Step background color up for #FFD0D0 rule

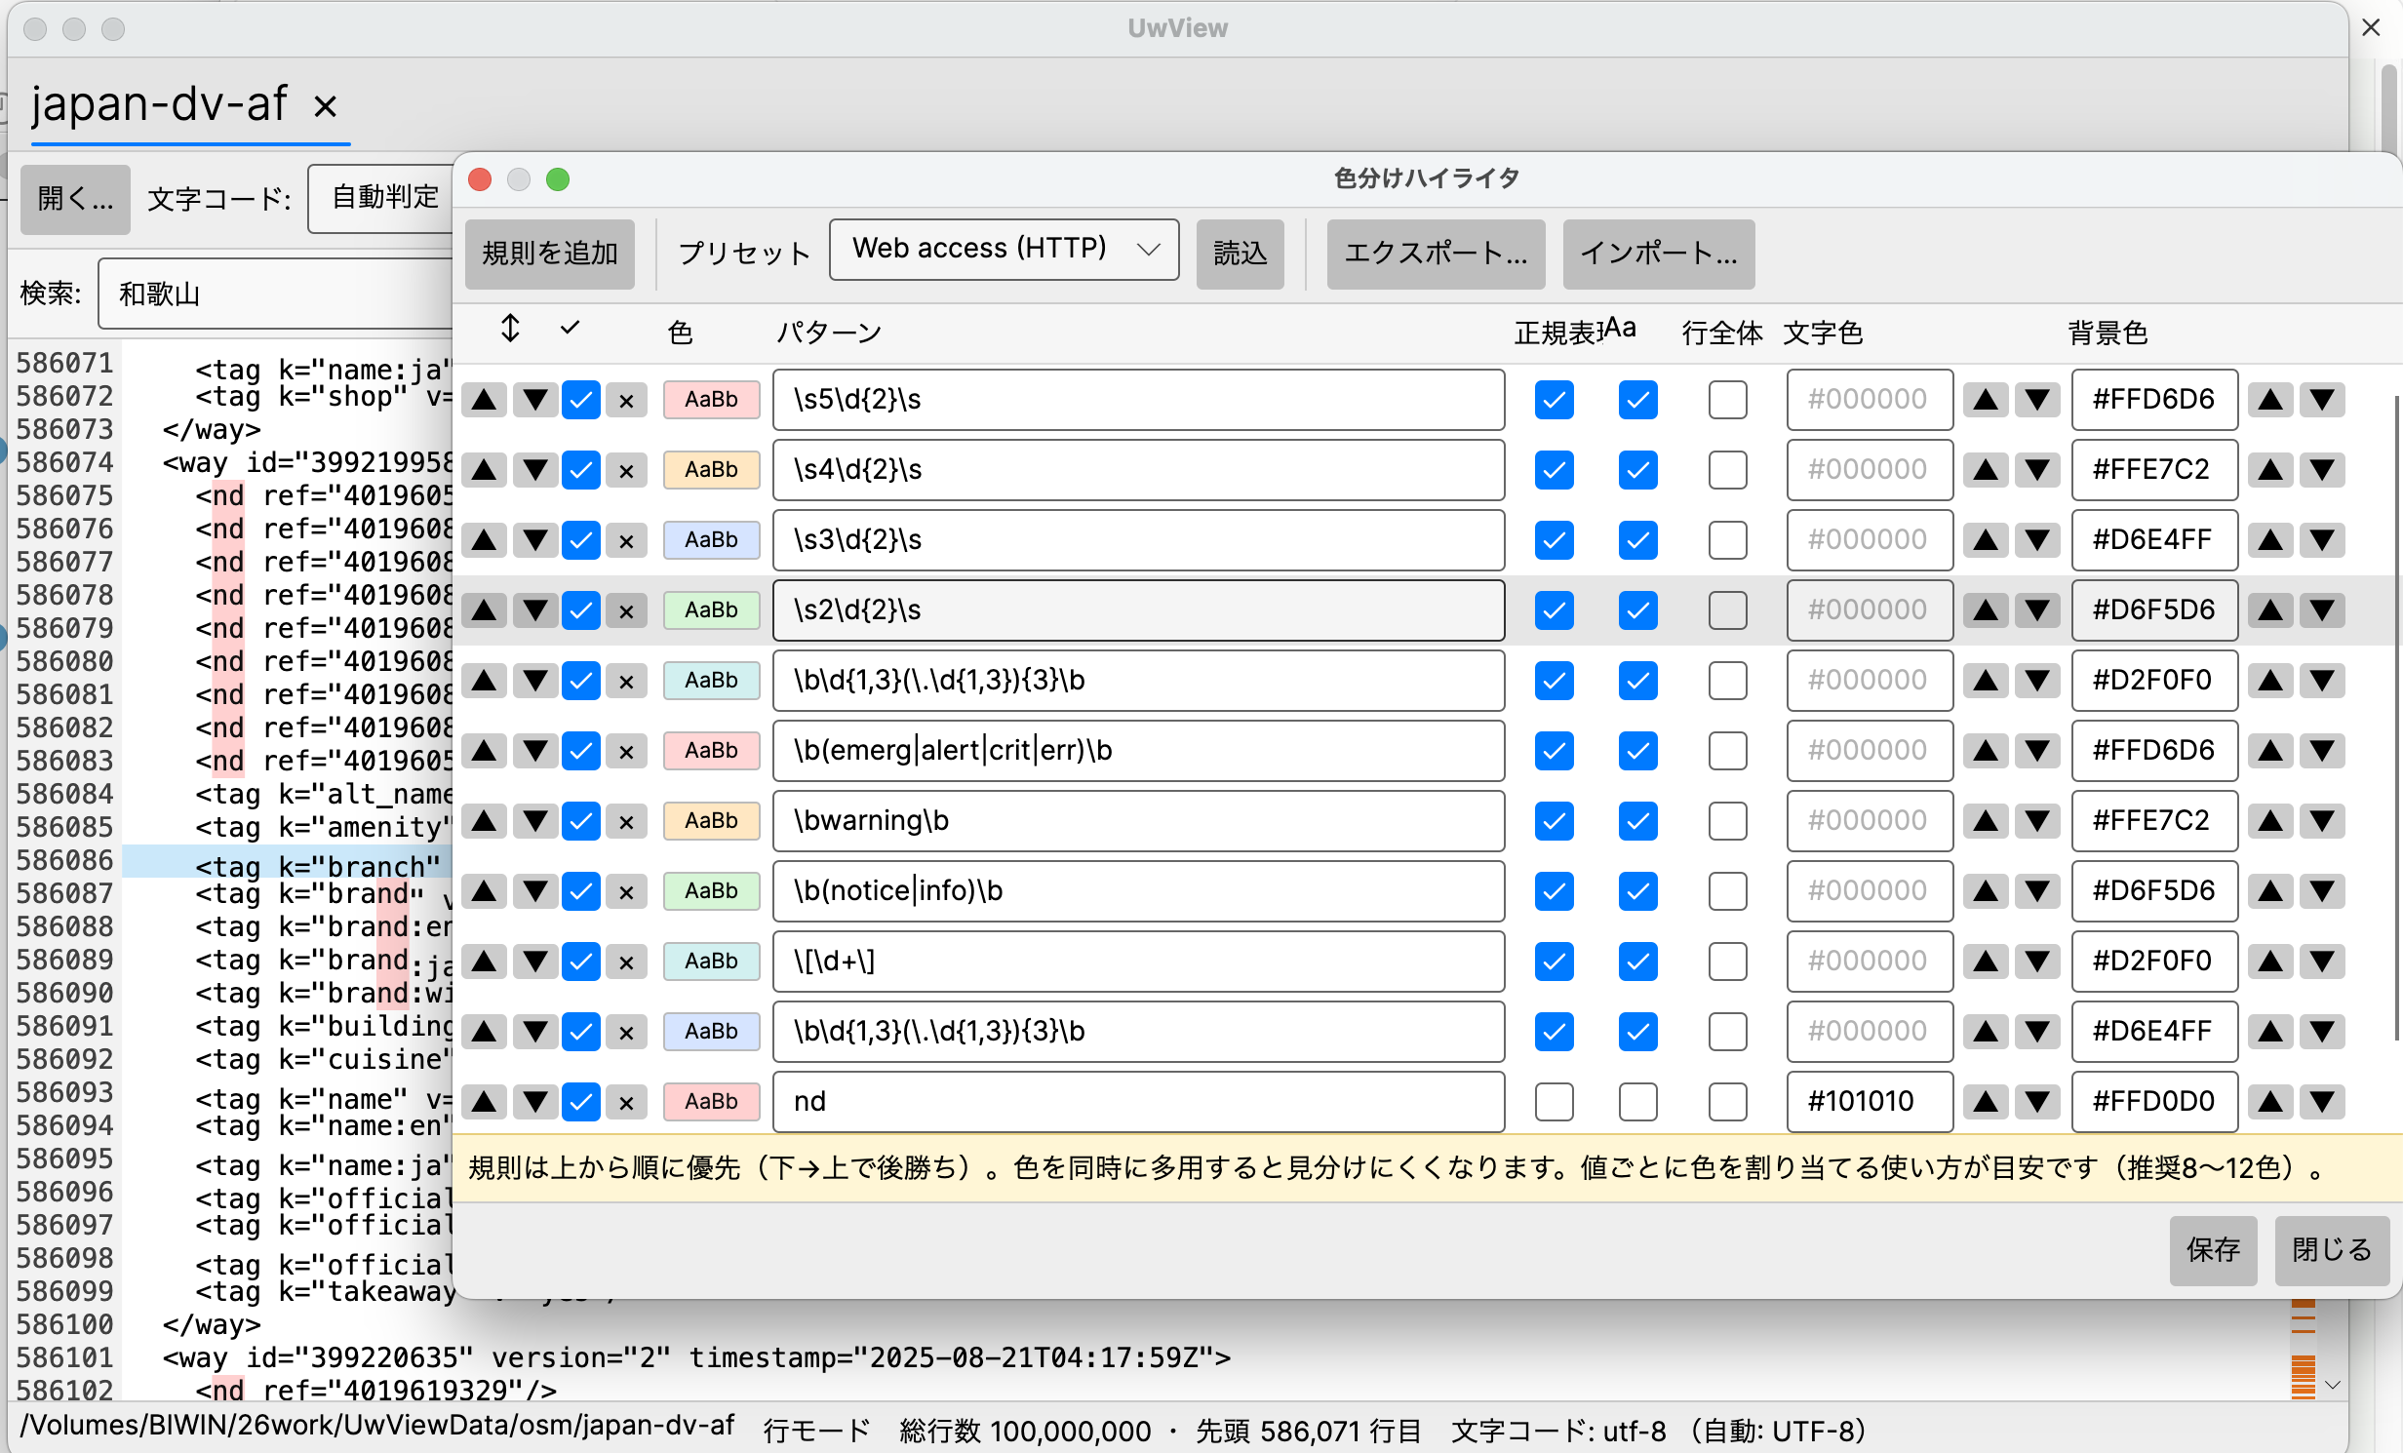click(x=2270, y=1102)
